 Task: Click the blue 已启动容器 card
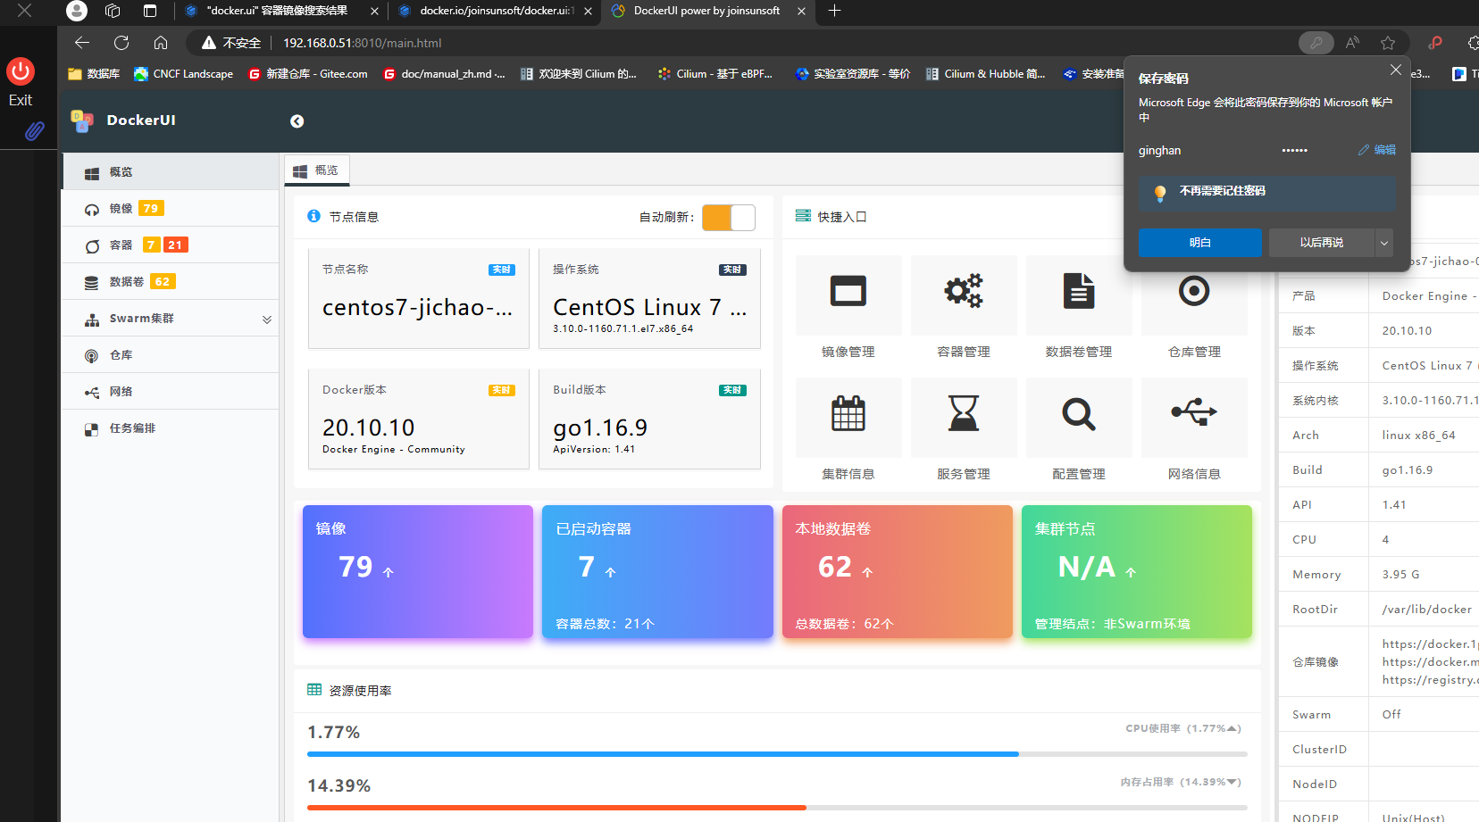[657, 572]
